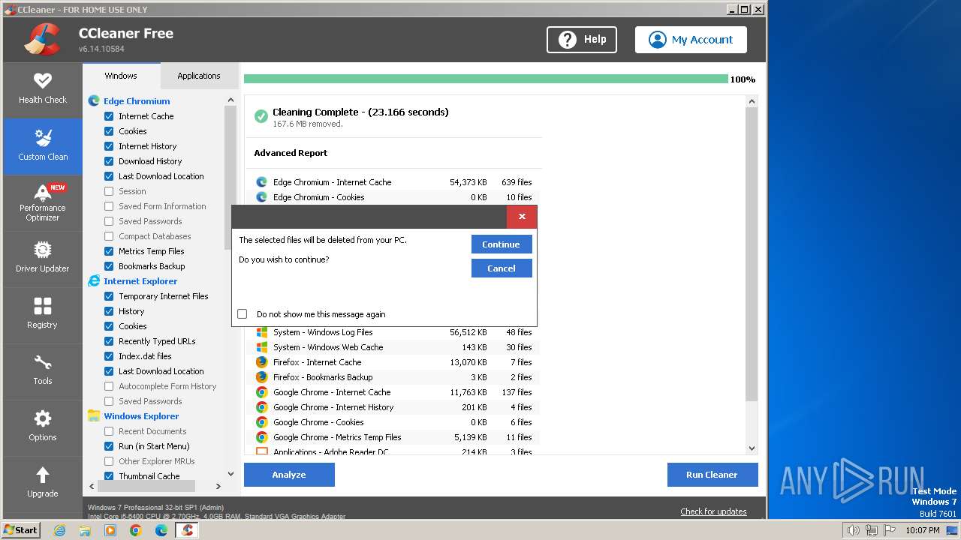This screenshot has height=540, width=961.
Task: Open the Registry cleaner section
Action: tap(43, 314)
